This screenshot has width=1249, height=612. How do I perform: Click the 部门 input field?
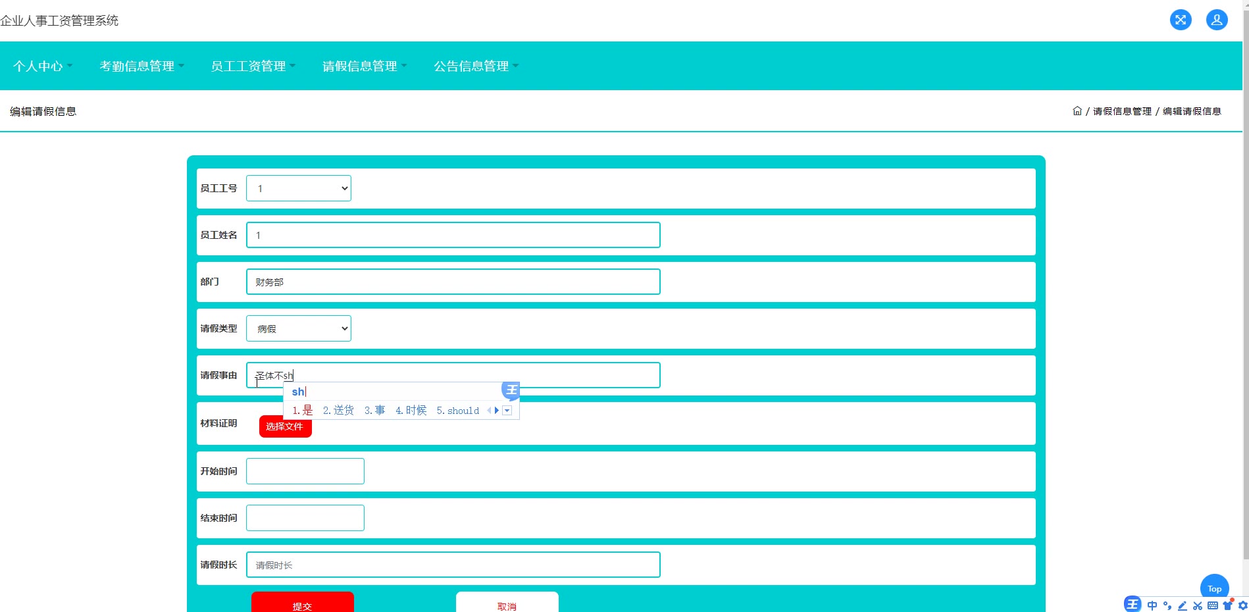(x=453, y=282)
